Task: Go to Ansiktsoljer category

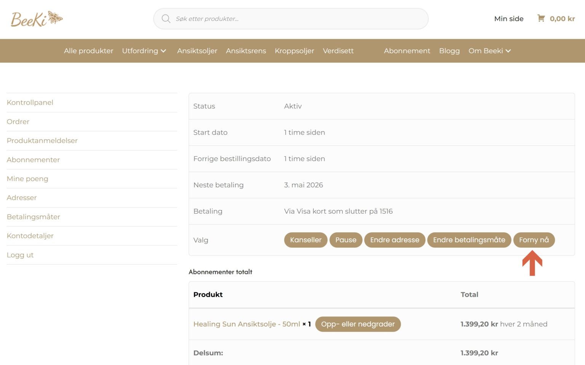Action: [197, 51]
